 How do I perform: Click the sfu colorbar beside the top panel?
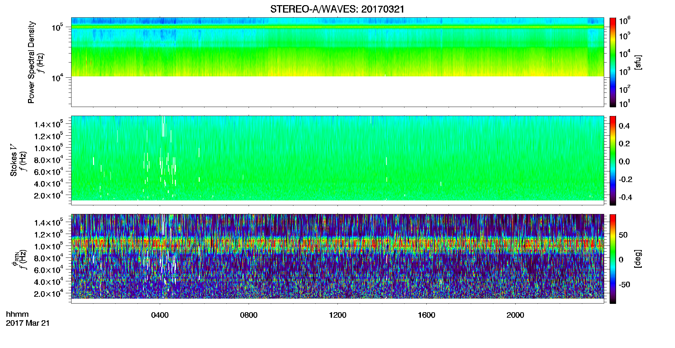pyautogui.click(x=613, y=62)
